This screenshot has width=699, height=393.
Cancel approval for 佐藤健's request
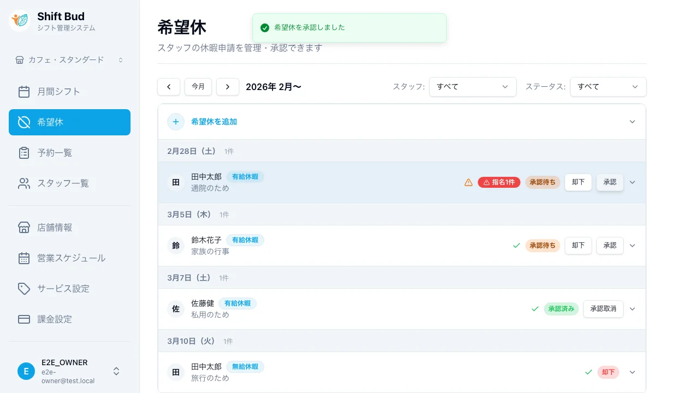pyautogui.click(x=603, y=309)
